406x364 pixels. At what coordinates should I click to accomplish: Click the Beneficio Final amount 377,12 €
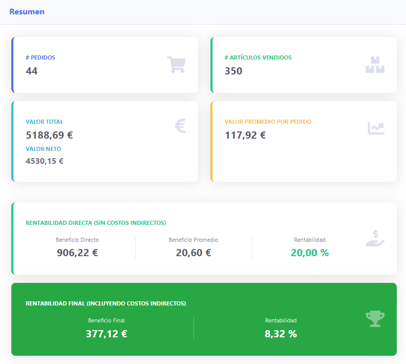(106, 334)
